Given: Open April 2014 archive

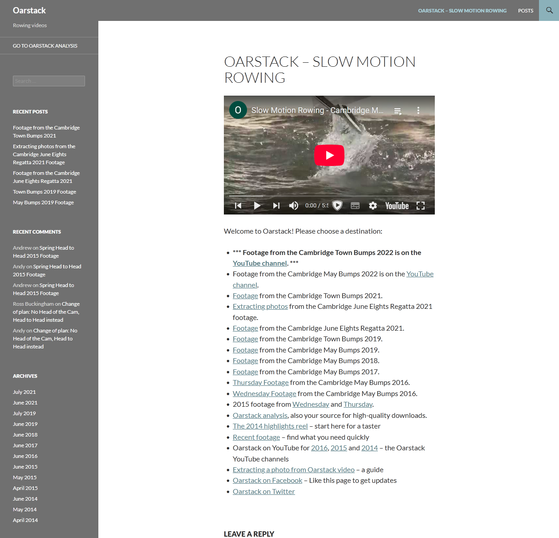Looking at the screenshot, I should (25, 520).
